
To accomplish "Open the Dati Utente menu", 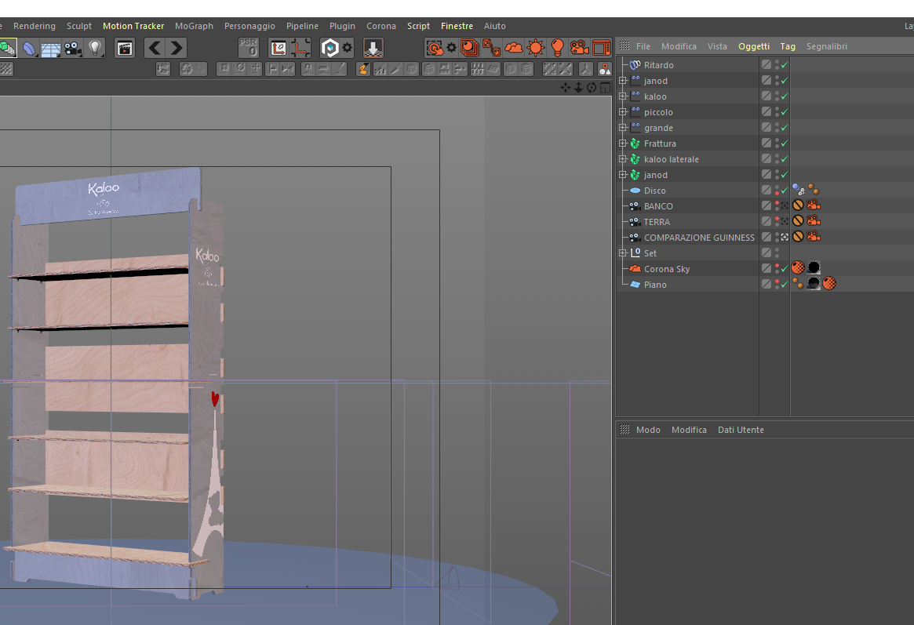I will click(741, 430).
